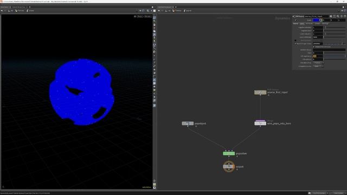Toggle the checkbox beside the Color parameter
This screenshot has width=347, height=195.
pyautogui.click(x=295, y=20)
